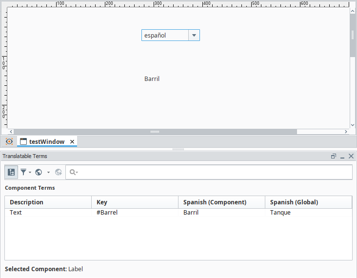Viewport: 357px width, 278px height.
Task: Click the search magnifier icon
Action: tap(73, 172)
